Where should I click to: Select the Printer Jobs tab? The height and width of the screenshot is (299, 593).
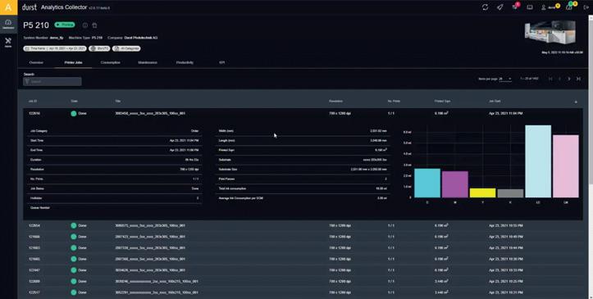(73, 62)
